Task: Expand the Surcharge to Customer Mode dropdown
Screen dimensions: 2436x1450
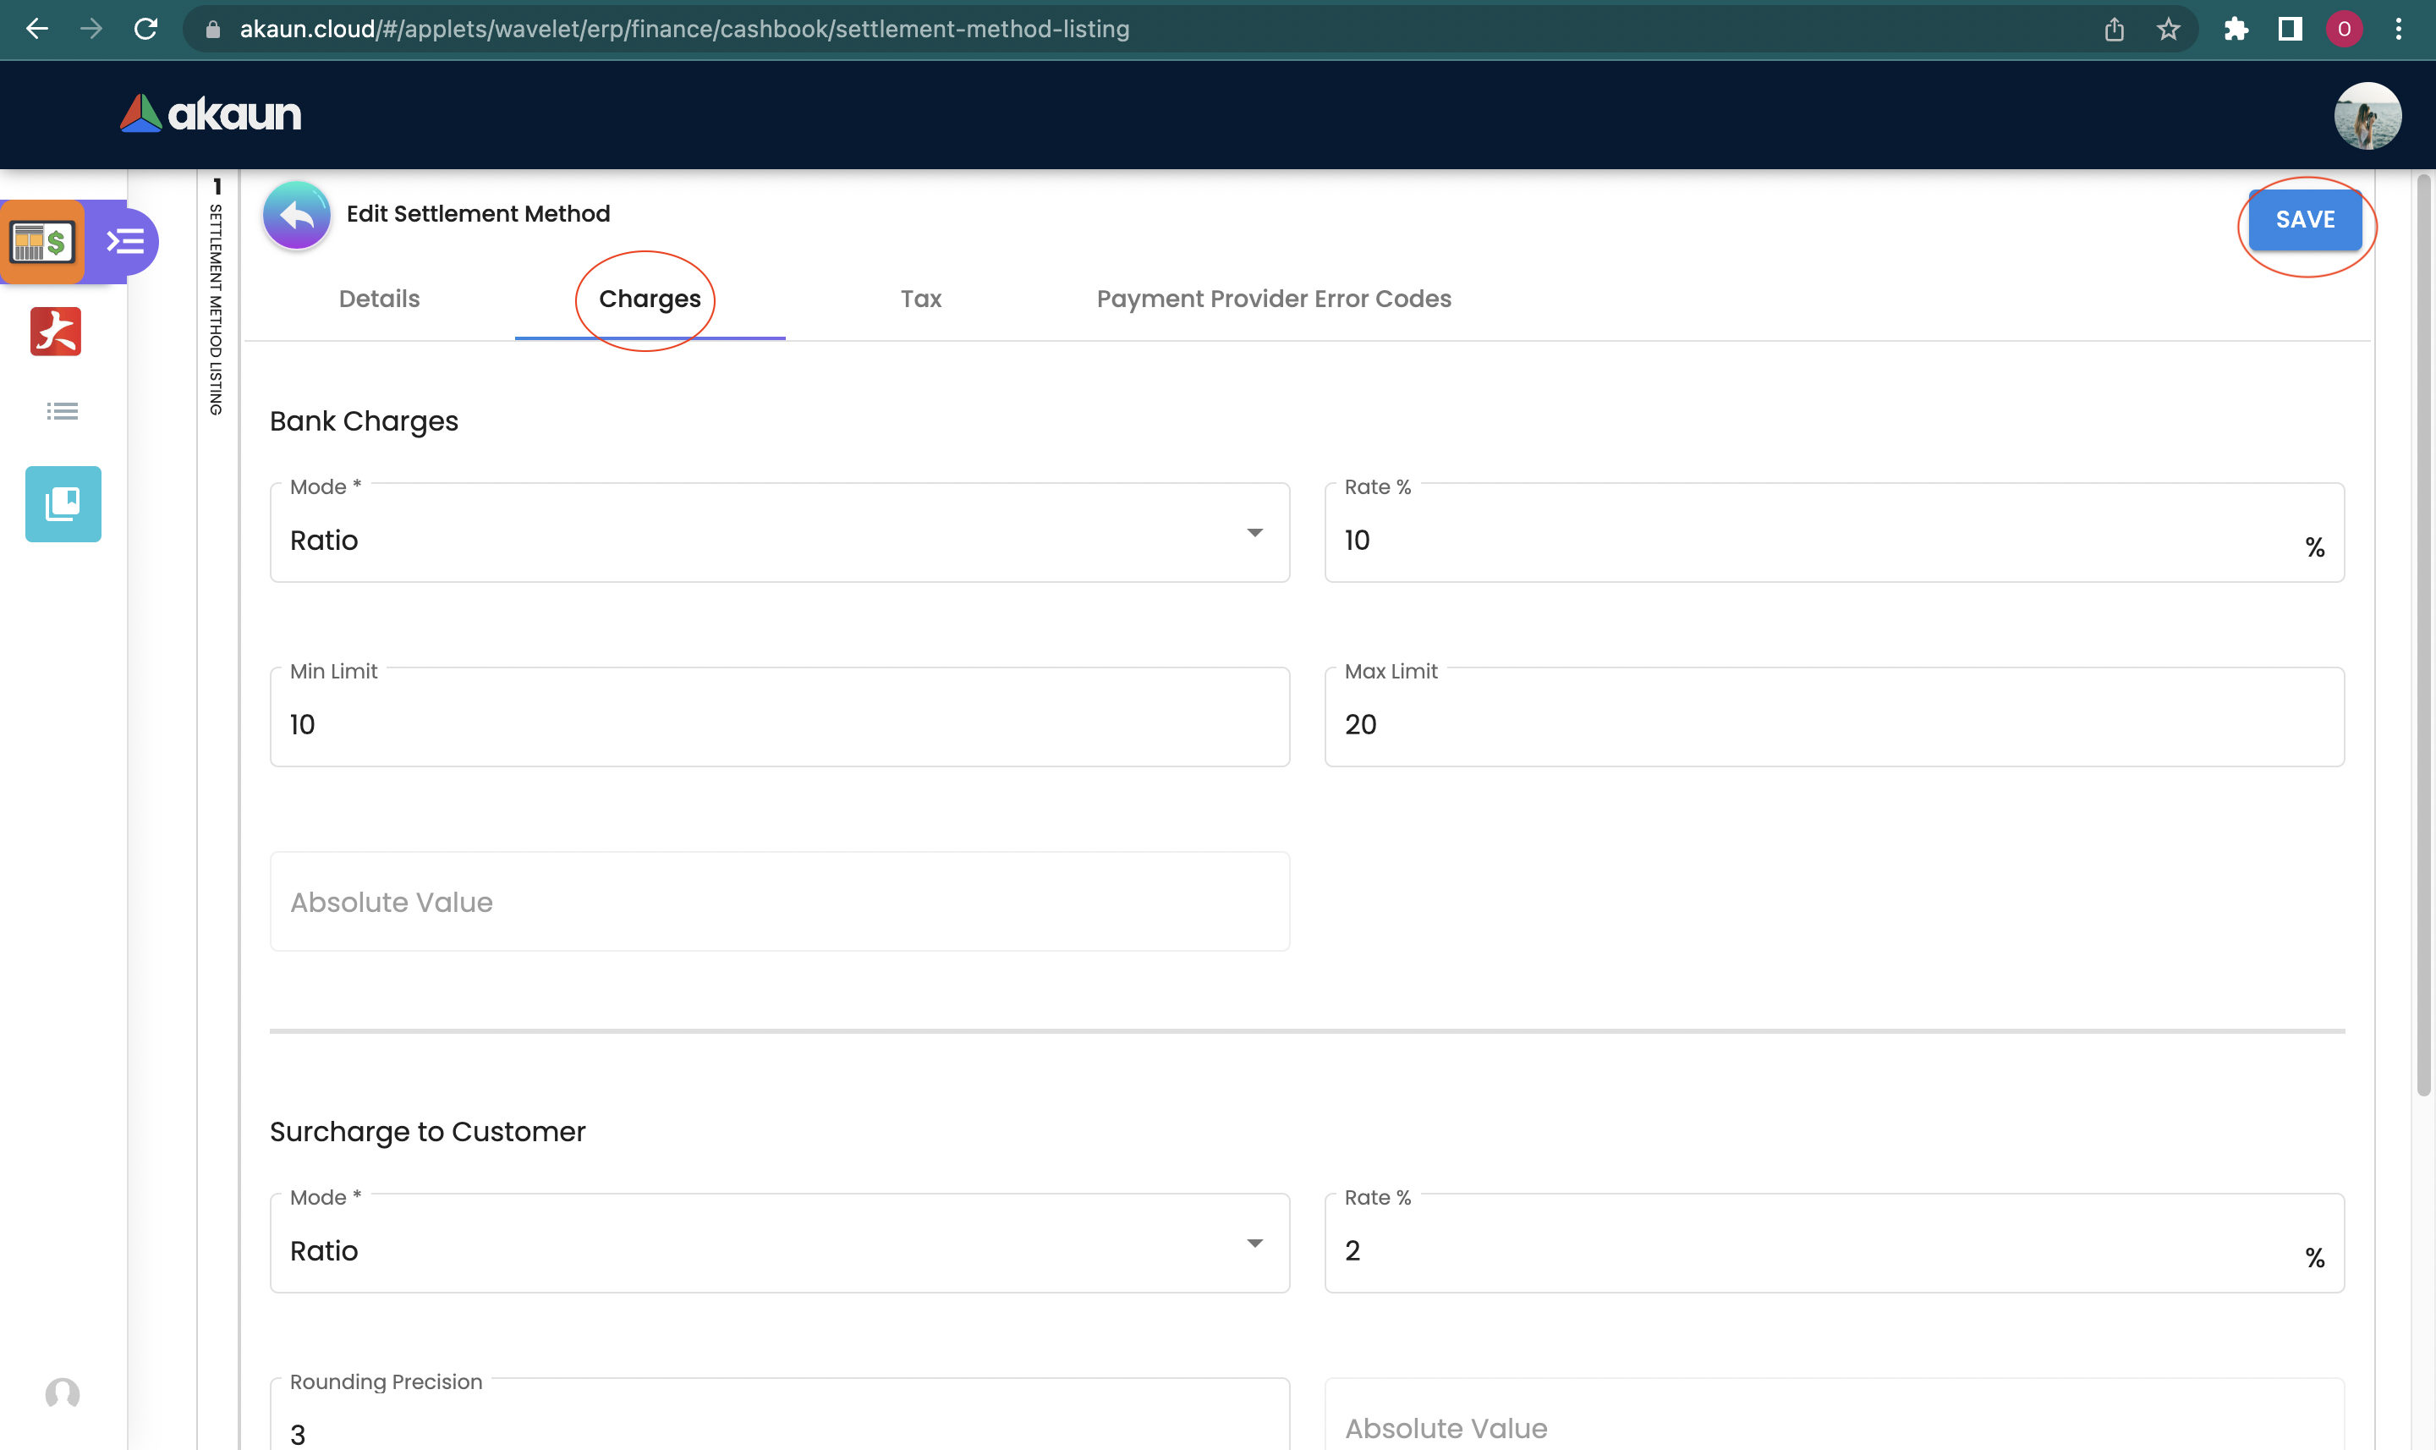Action: click(x=778, y=1244)
